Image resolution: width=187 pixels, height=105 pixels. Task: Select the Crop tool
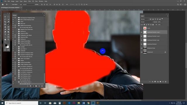(5, 22)
